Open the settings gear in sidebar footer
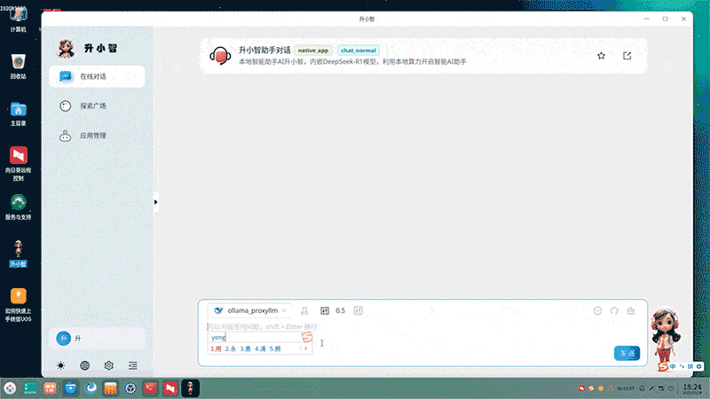 (108, 365)
